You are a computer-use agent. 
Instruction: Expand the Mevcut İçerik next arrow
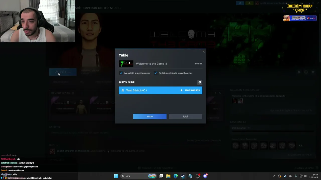pyautogui.click(x=215, y=93)
